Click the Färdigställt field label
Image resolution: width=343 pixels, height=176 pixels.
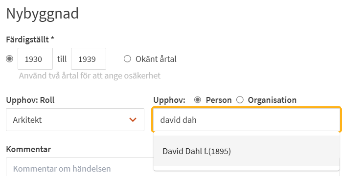coord(30,39)
